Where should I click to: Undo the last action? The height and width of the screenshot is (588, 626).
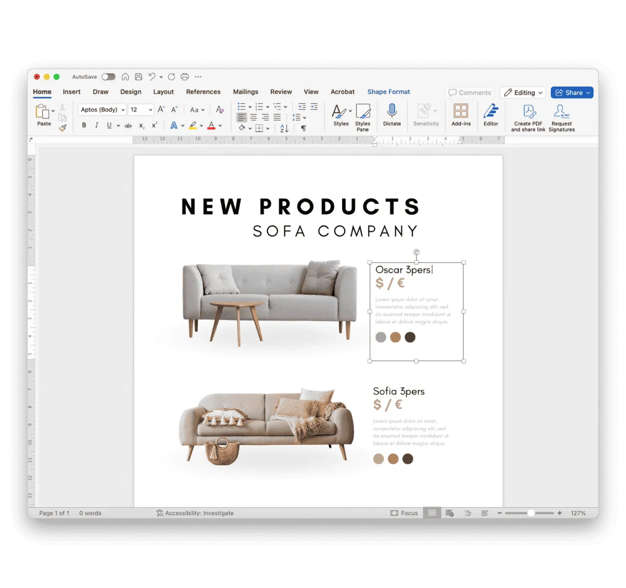coord(152,77)
